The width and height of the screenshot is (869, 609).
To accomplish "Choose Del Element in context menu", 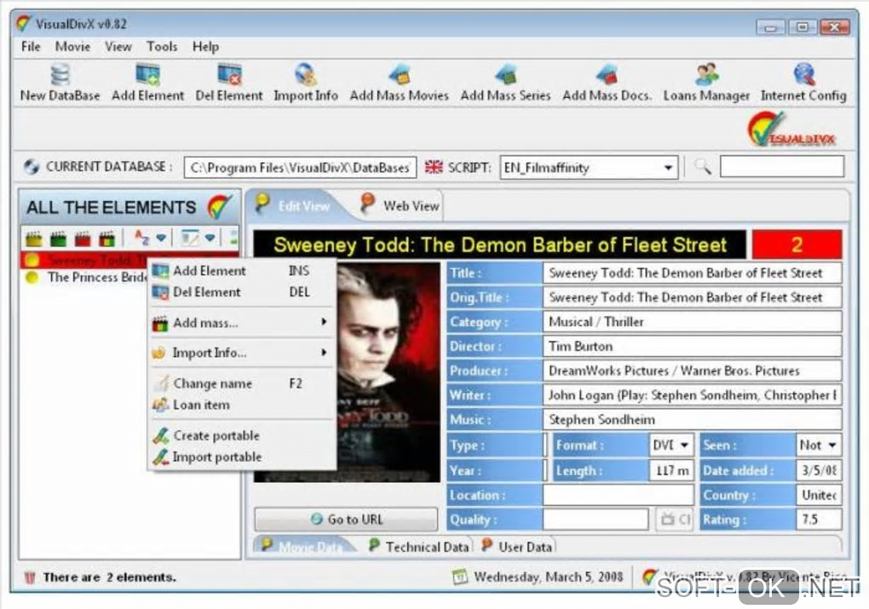I will [243, 292].
